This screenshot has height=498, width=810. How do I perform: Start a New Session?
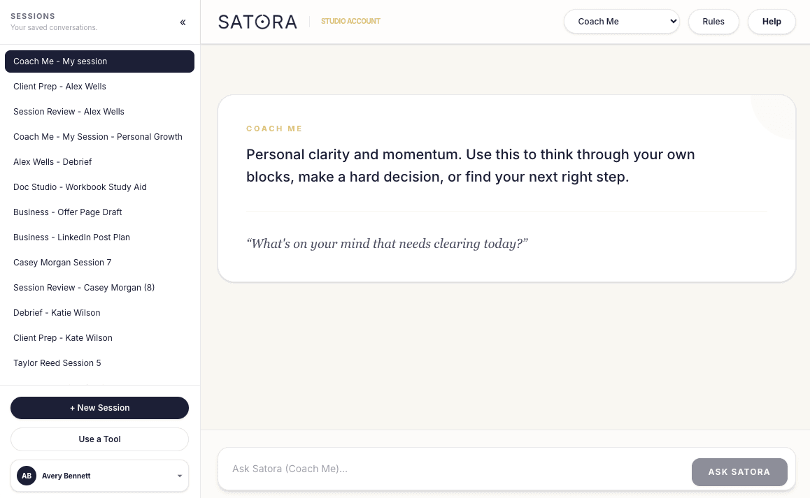coord(99,408)
